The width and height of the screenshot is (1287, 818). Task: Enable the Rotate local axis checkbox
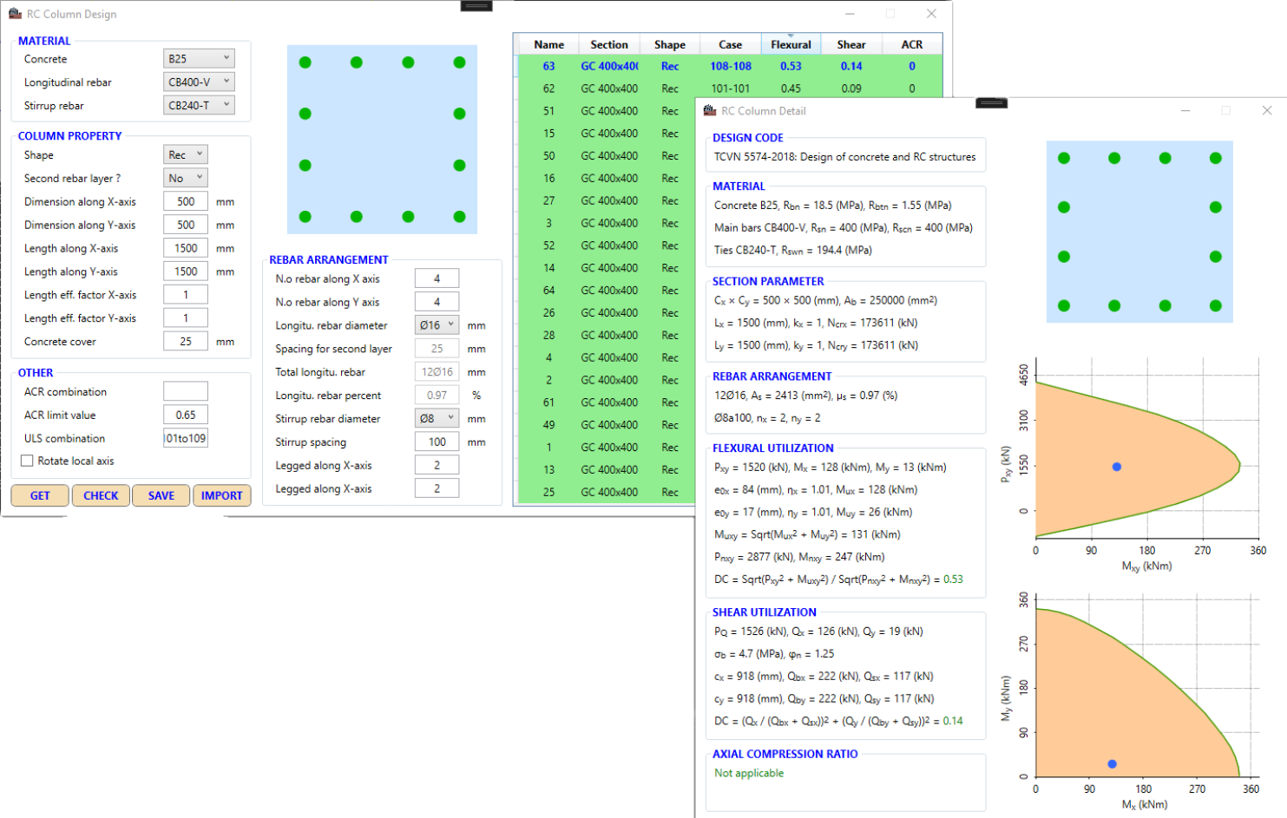tap(27, 461)
